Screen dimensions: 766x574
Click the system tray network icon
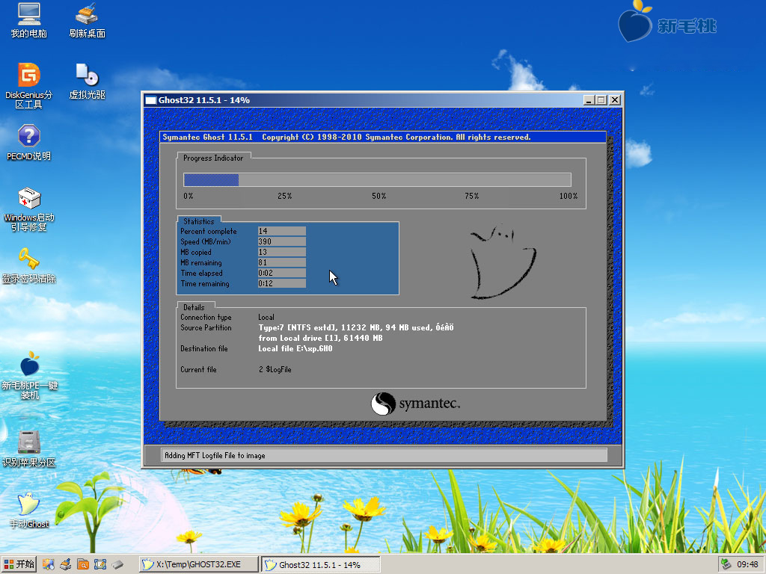[727, 565]
